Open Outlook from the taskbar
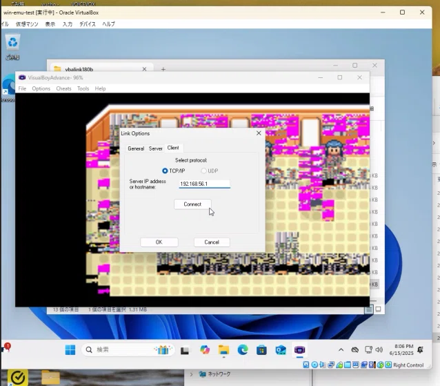This screenshot has height=386, width=440. pyautogui.click(x=281, y=350)
